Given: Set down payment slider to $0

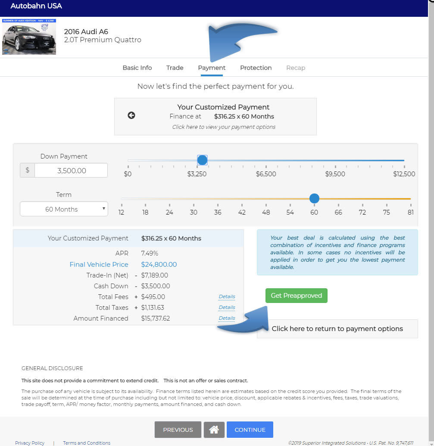Looking at the screenshot, I should (128, 160).
